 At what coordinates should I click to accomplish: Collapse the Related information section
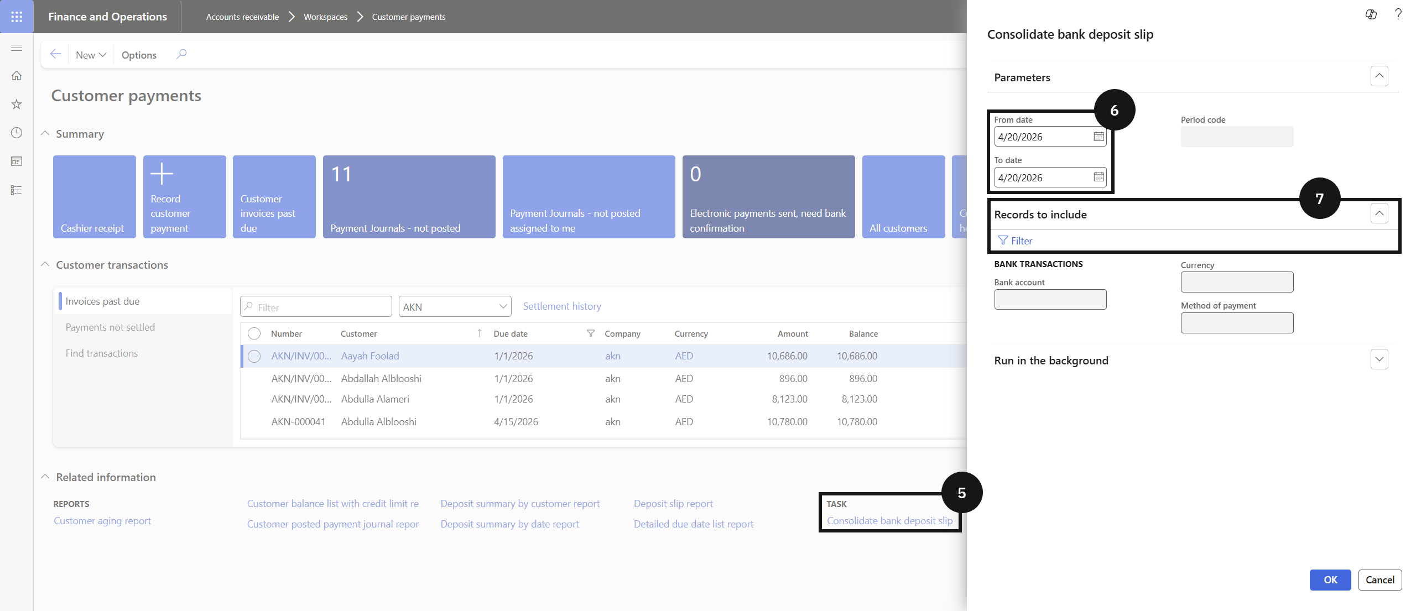tap(45, 477)
